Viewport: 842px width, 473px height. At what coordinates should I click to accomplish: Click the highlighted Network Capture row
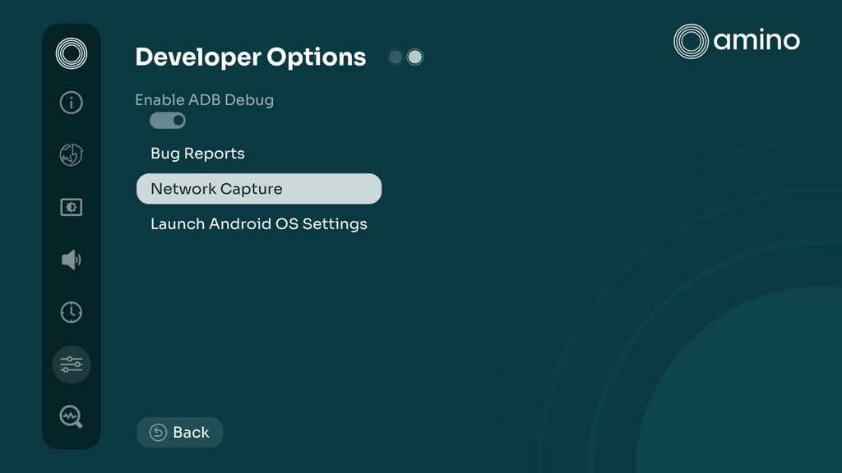point(258,188)
